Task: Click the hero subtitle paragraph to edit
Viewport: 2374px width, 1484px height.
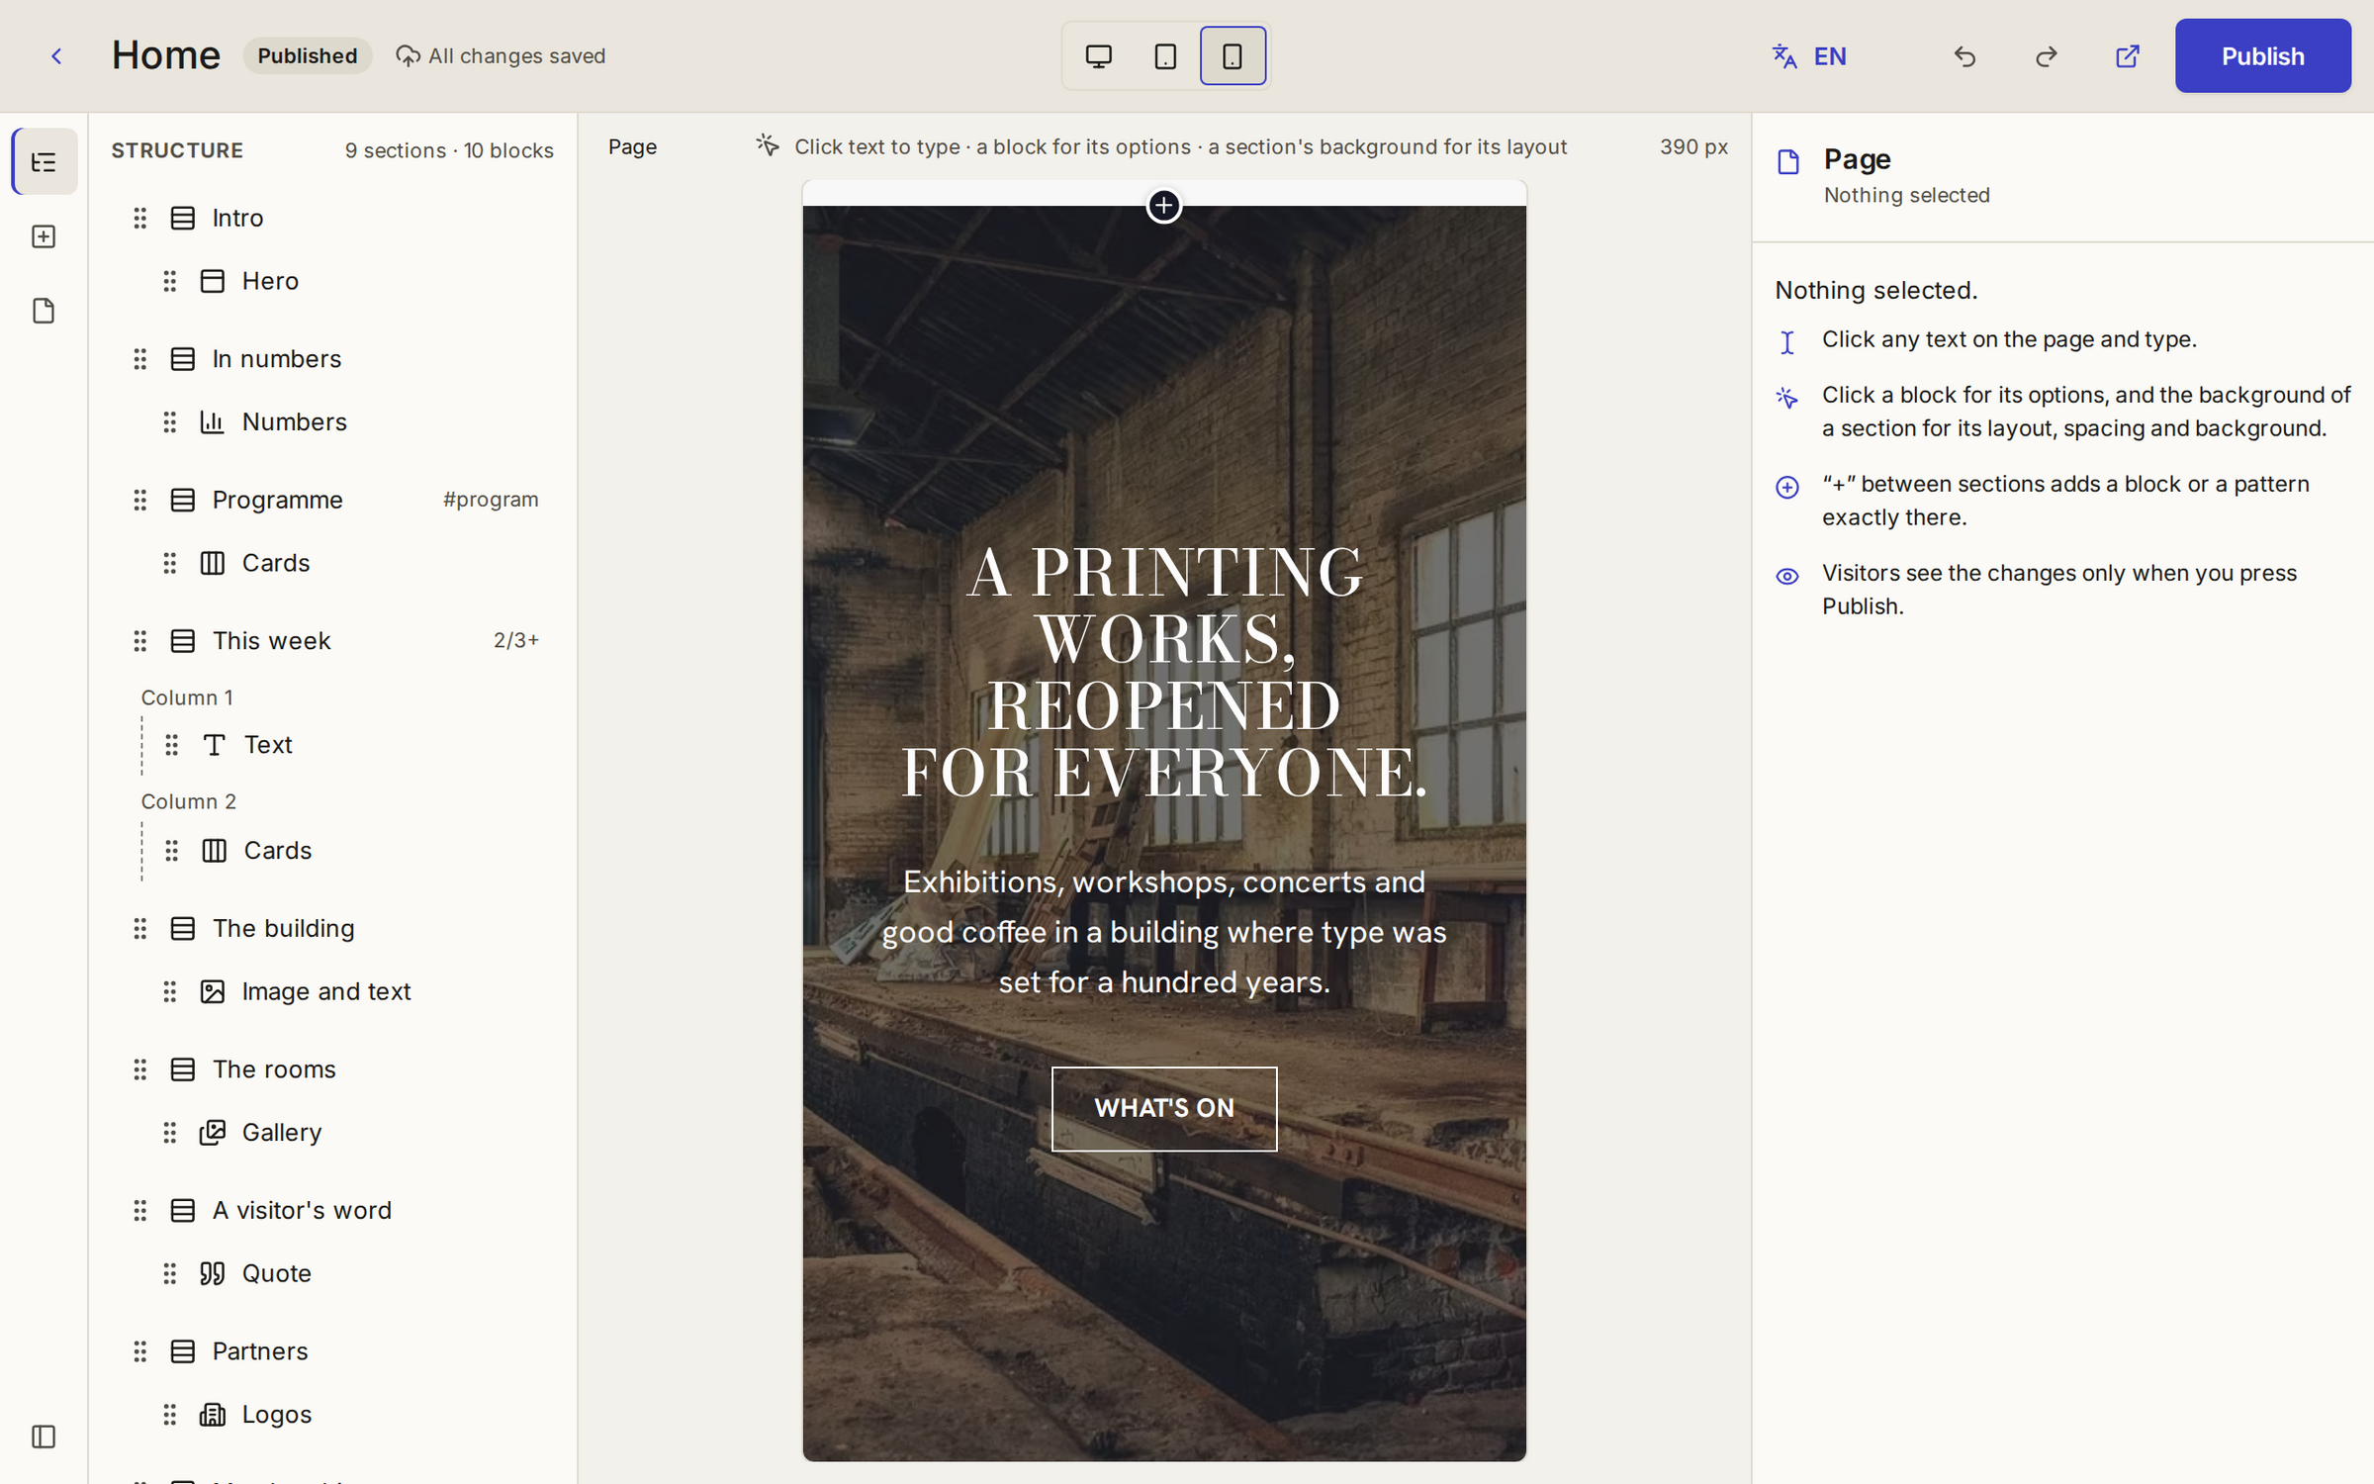Action: click(1164, 932)
